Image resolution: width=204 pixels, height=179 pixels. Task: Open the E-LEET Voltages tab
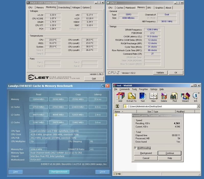click(76, 8)
